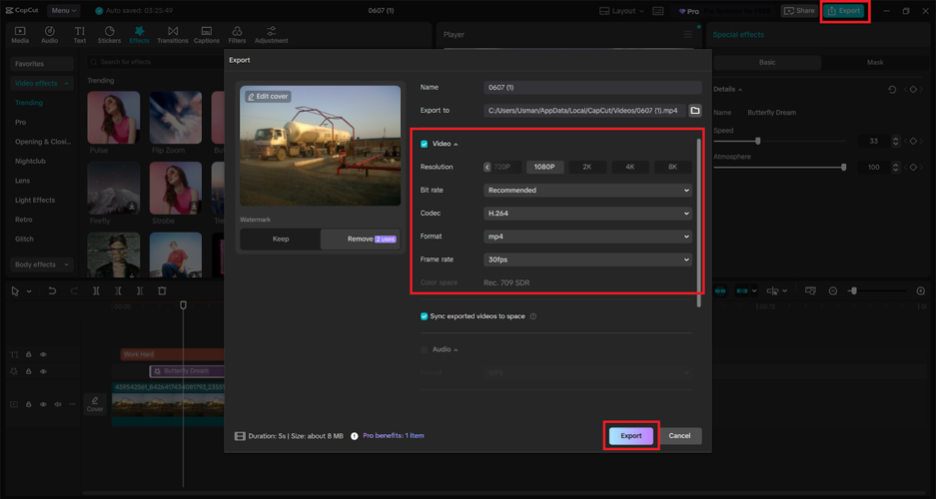Expand the Codec H.264 dropdown
The width and height of the screenshot is (936, 499).
tap(587, 214)
